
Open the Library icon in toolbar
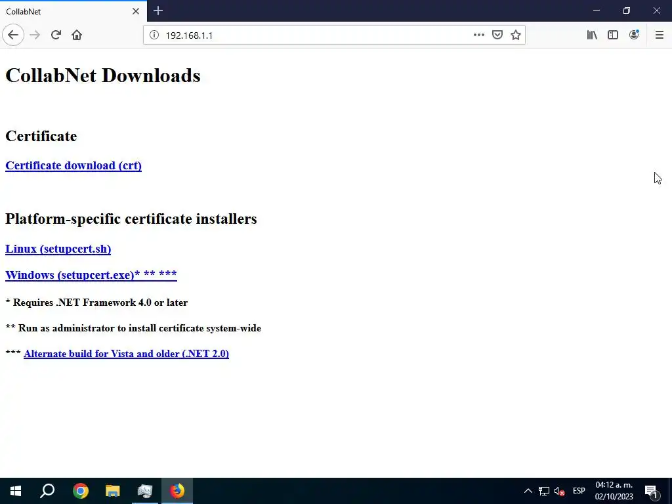coord(592,35)
